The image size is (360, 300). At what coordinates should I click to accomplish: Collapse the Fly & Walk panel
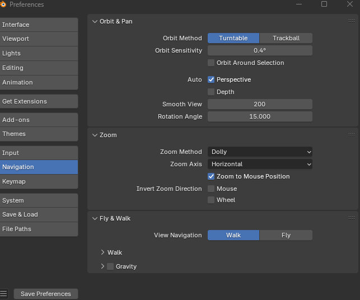[x=95, y=218]
